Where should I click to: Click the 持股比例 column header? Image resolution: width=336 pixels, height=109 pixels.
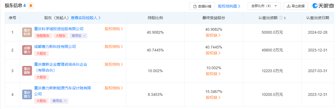point(155,18)
